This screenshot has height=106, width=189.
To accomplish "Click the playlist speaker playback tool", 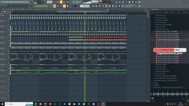I will [23, 9].
